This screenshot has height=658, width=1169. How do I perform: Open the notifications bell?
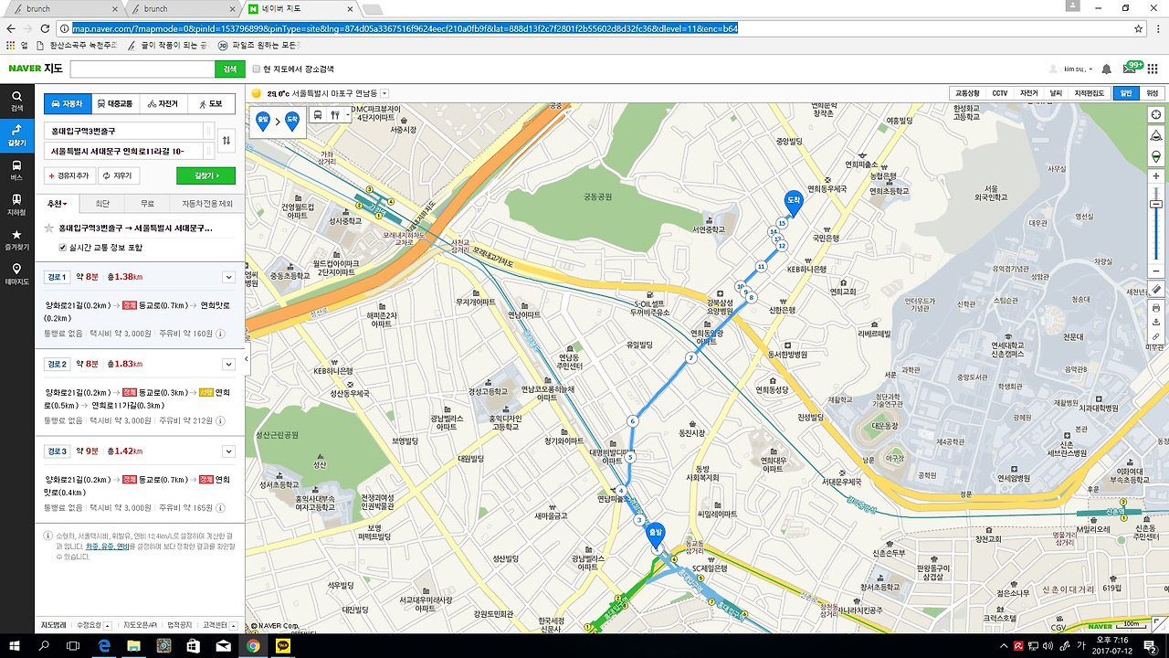1106,69
